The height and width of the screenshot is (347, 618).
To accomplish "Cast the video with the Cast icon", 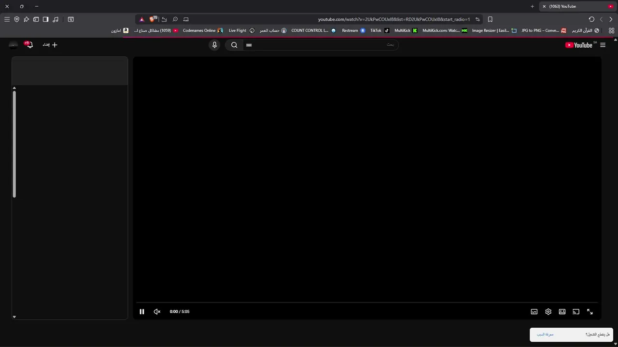I will [576, 312].
